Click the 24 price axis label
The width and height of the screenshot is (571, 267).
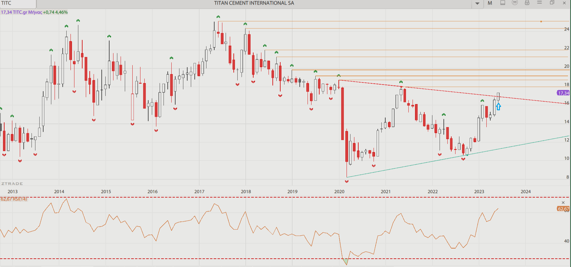coord(566,29)
